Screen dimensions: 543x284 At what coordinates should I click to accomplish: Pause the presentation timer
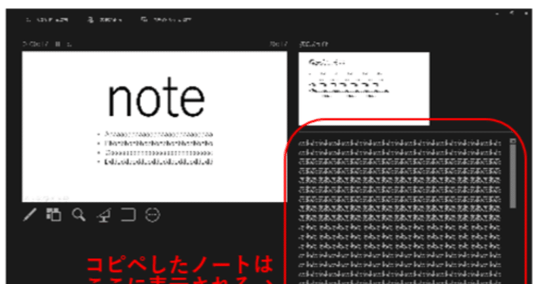coord(58,44)
